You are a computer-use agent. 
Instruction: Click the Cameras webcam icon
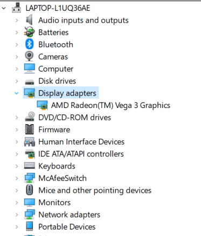pos(29,57)
